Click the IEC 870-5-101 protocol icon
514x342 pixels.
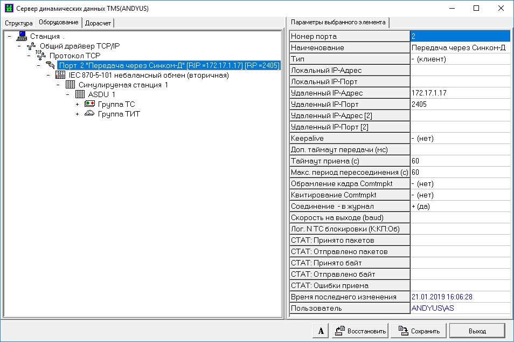click(x=60, y=75)
